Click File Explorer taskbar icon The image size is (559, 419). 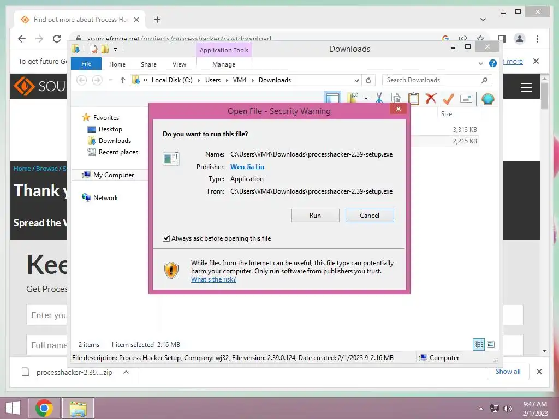(x=78, y=408)
